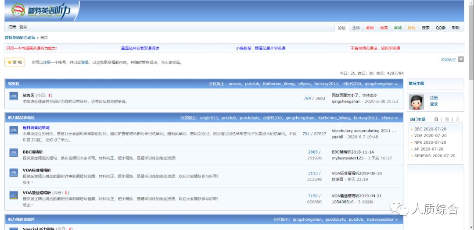Click moderator nativespeaker in 听力强化训练区 header
Viewport: 474px width, 230px height.
click(x=380, y=220)
